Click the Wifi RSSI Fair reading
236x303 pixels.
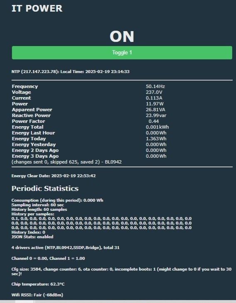point(37,295)
